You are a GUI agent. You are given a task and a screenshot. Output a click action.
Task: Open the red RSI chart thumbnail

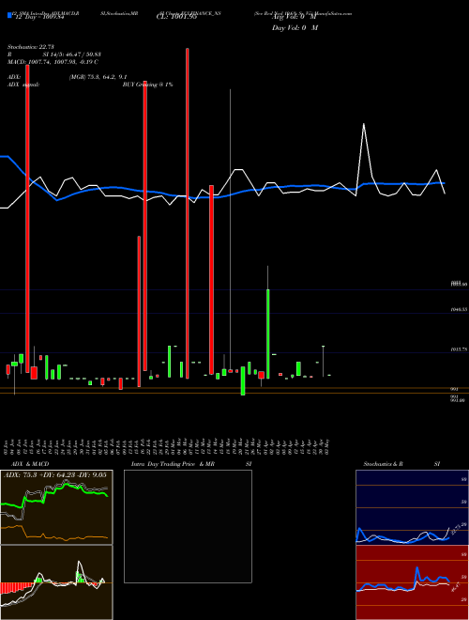point(412,582)
